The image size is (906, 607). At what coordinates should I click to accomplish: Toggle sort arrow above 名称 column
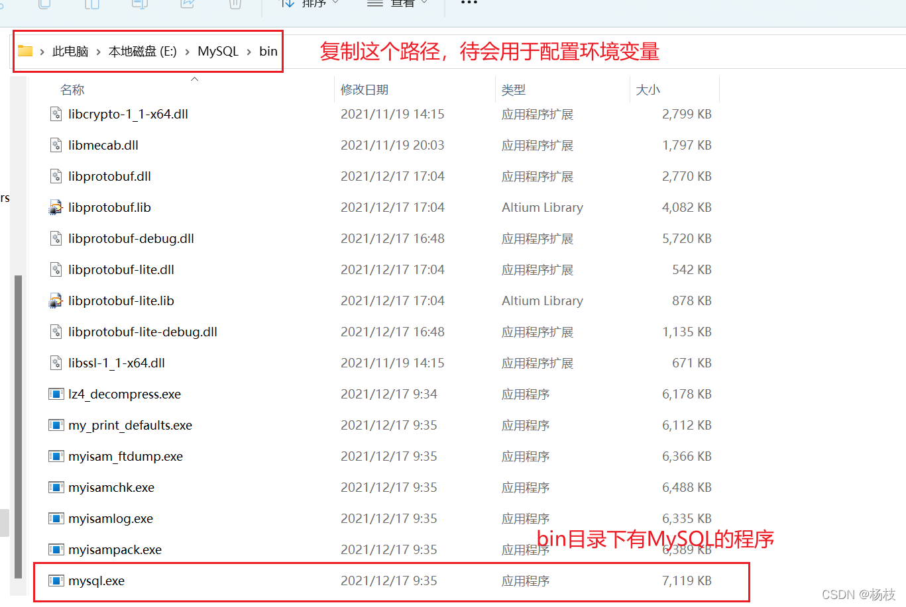click(195, 79)
